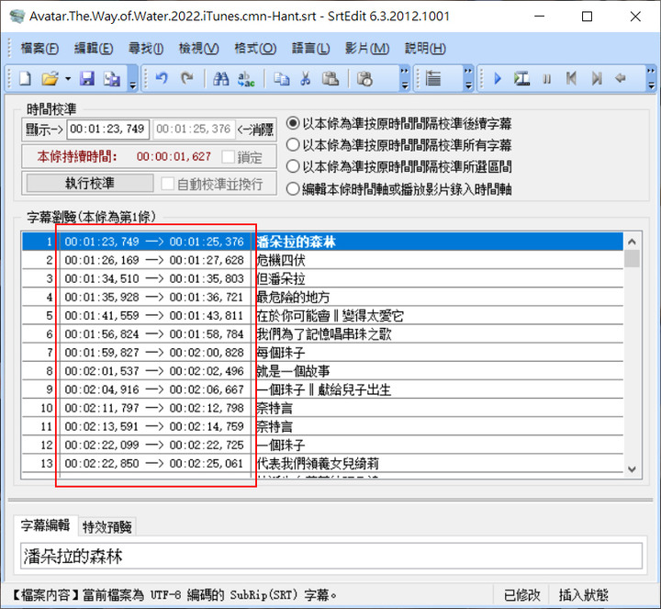This screenshot has height=609, width=661.
Task: Open the 格式(O) menu
Action: pyautogui.click(x=255, y=48)
